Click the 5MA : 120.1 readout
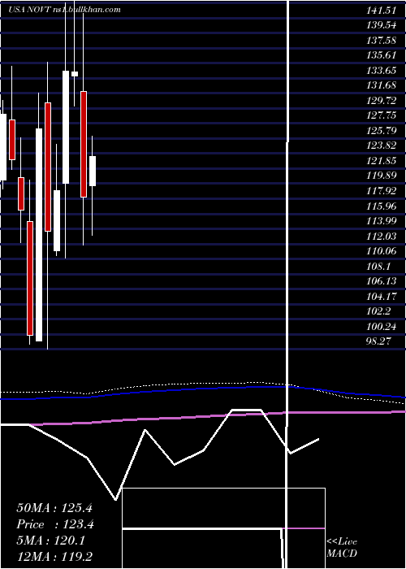This screenshot has height=569, width=406. point(50,541)
